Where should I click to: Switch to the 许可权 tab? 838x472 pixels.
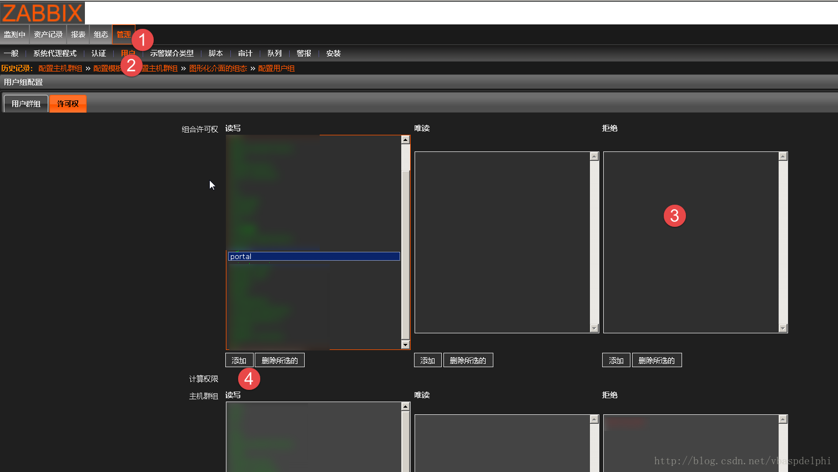68,104
